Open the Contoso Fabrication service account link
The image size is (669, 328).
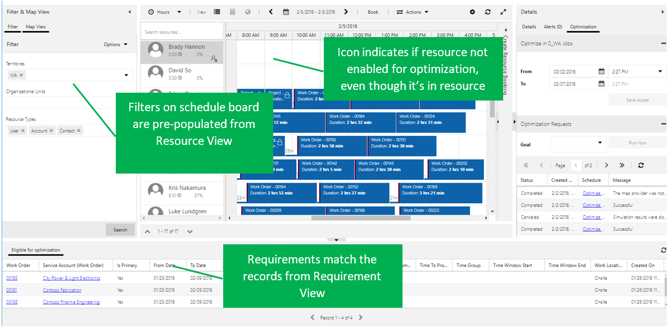[x=62, y=290]
